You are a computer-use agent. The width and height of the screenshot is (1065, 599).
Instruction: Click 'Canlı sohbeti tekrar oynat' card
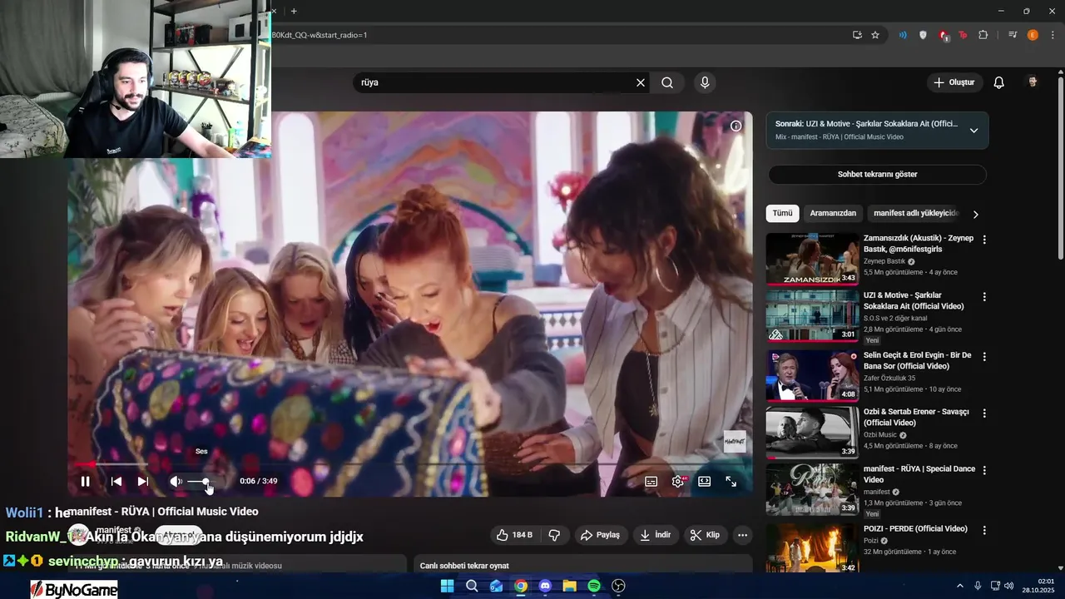[x=583, y=565]
